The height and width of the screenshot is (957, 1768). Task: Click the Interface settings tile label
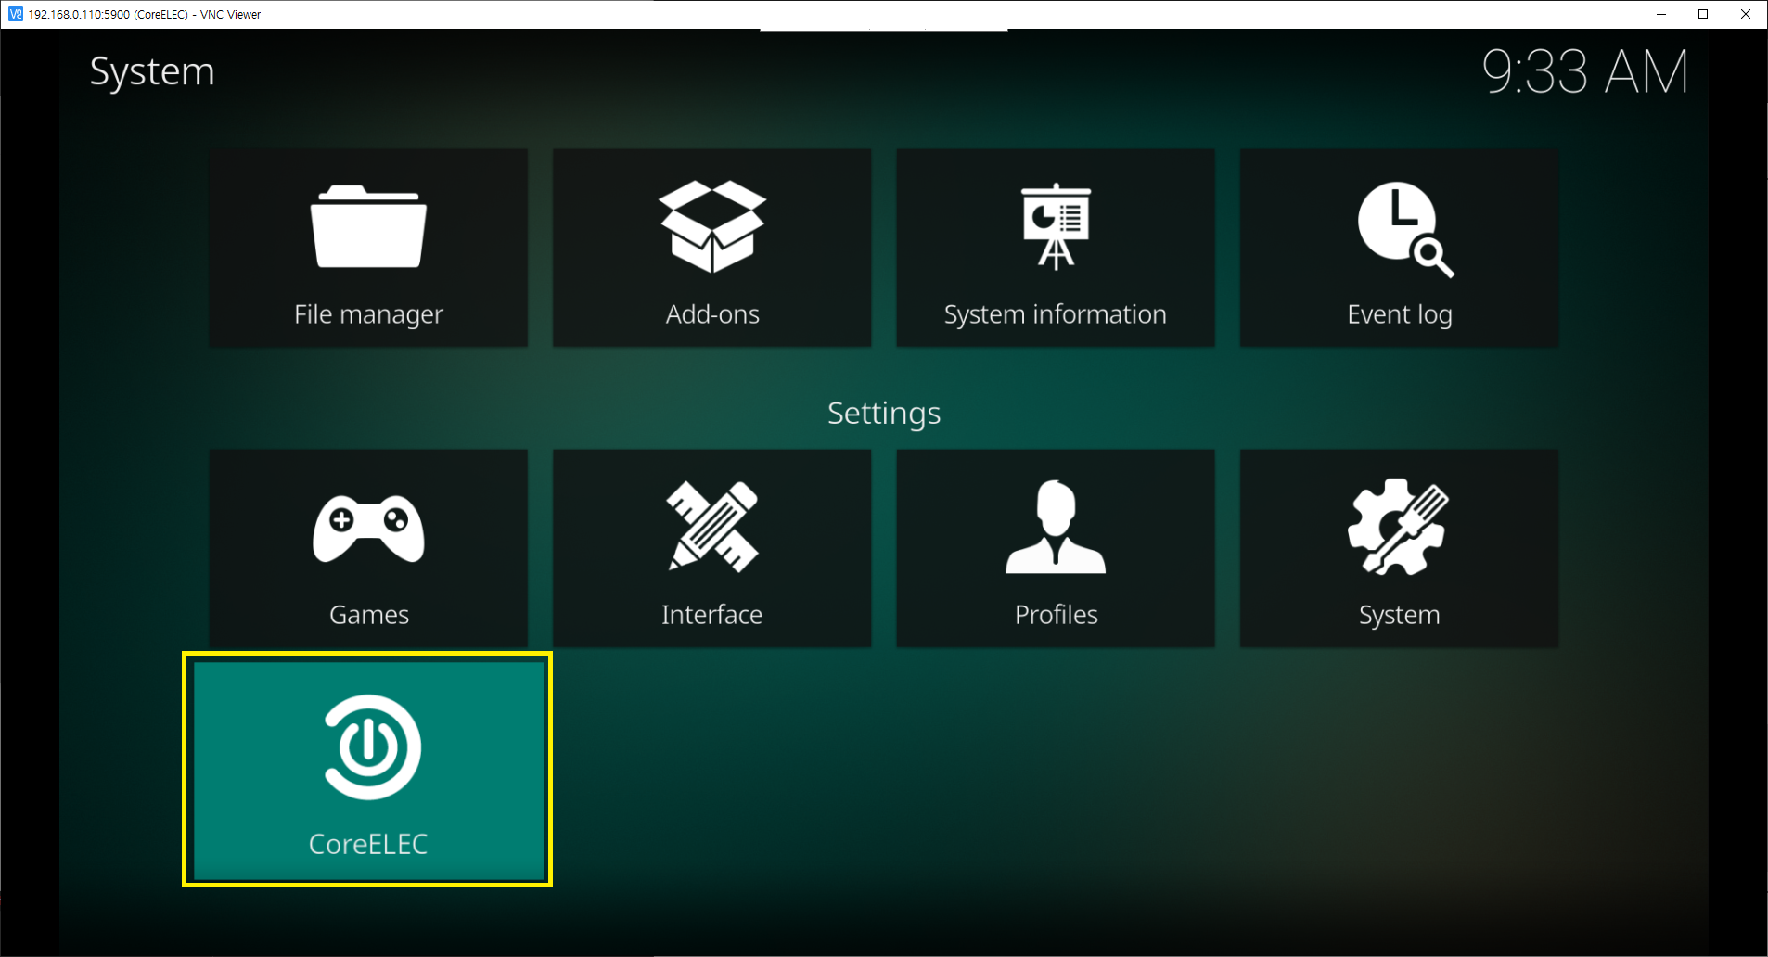coord(711,614)
